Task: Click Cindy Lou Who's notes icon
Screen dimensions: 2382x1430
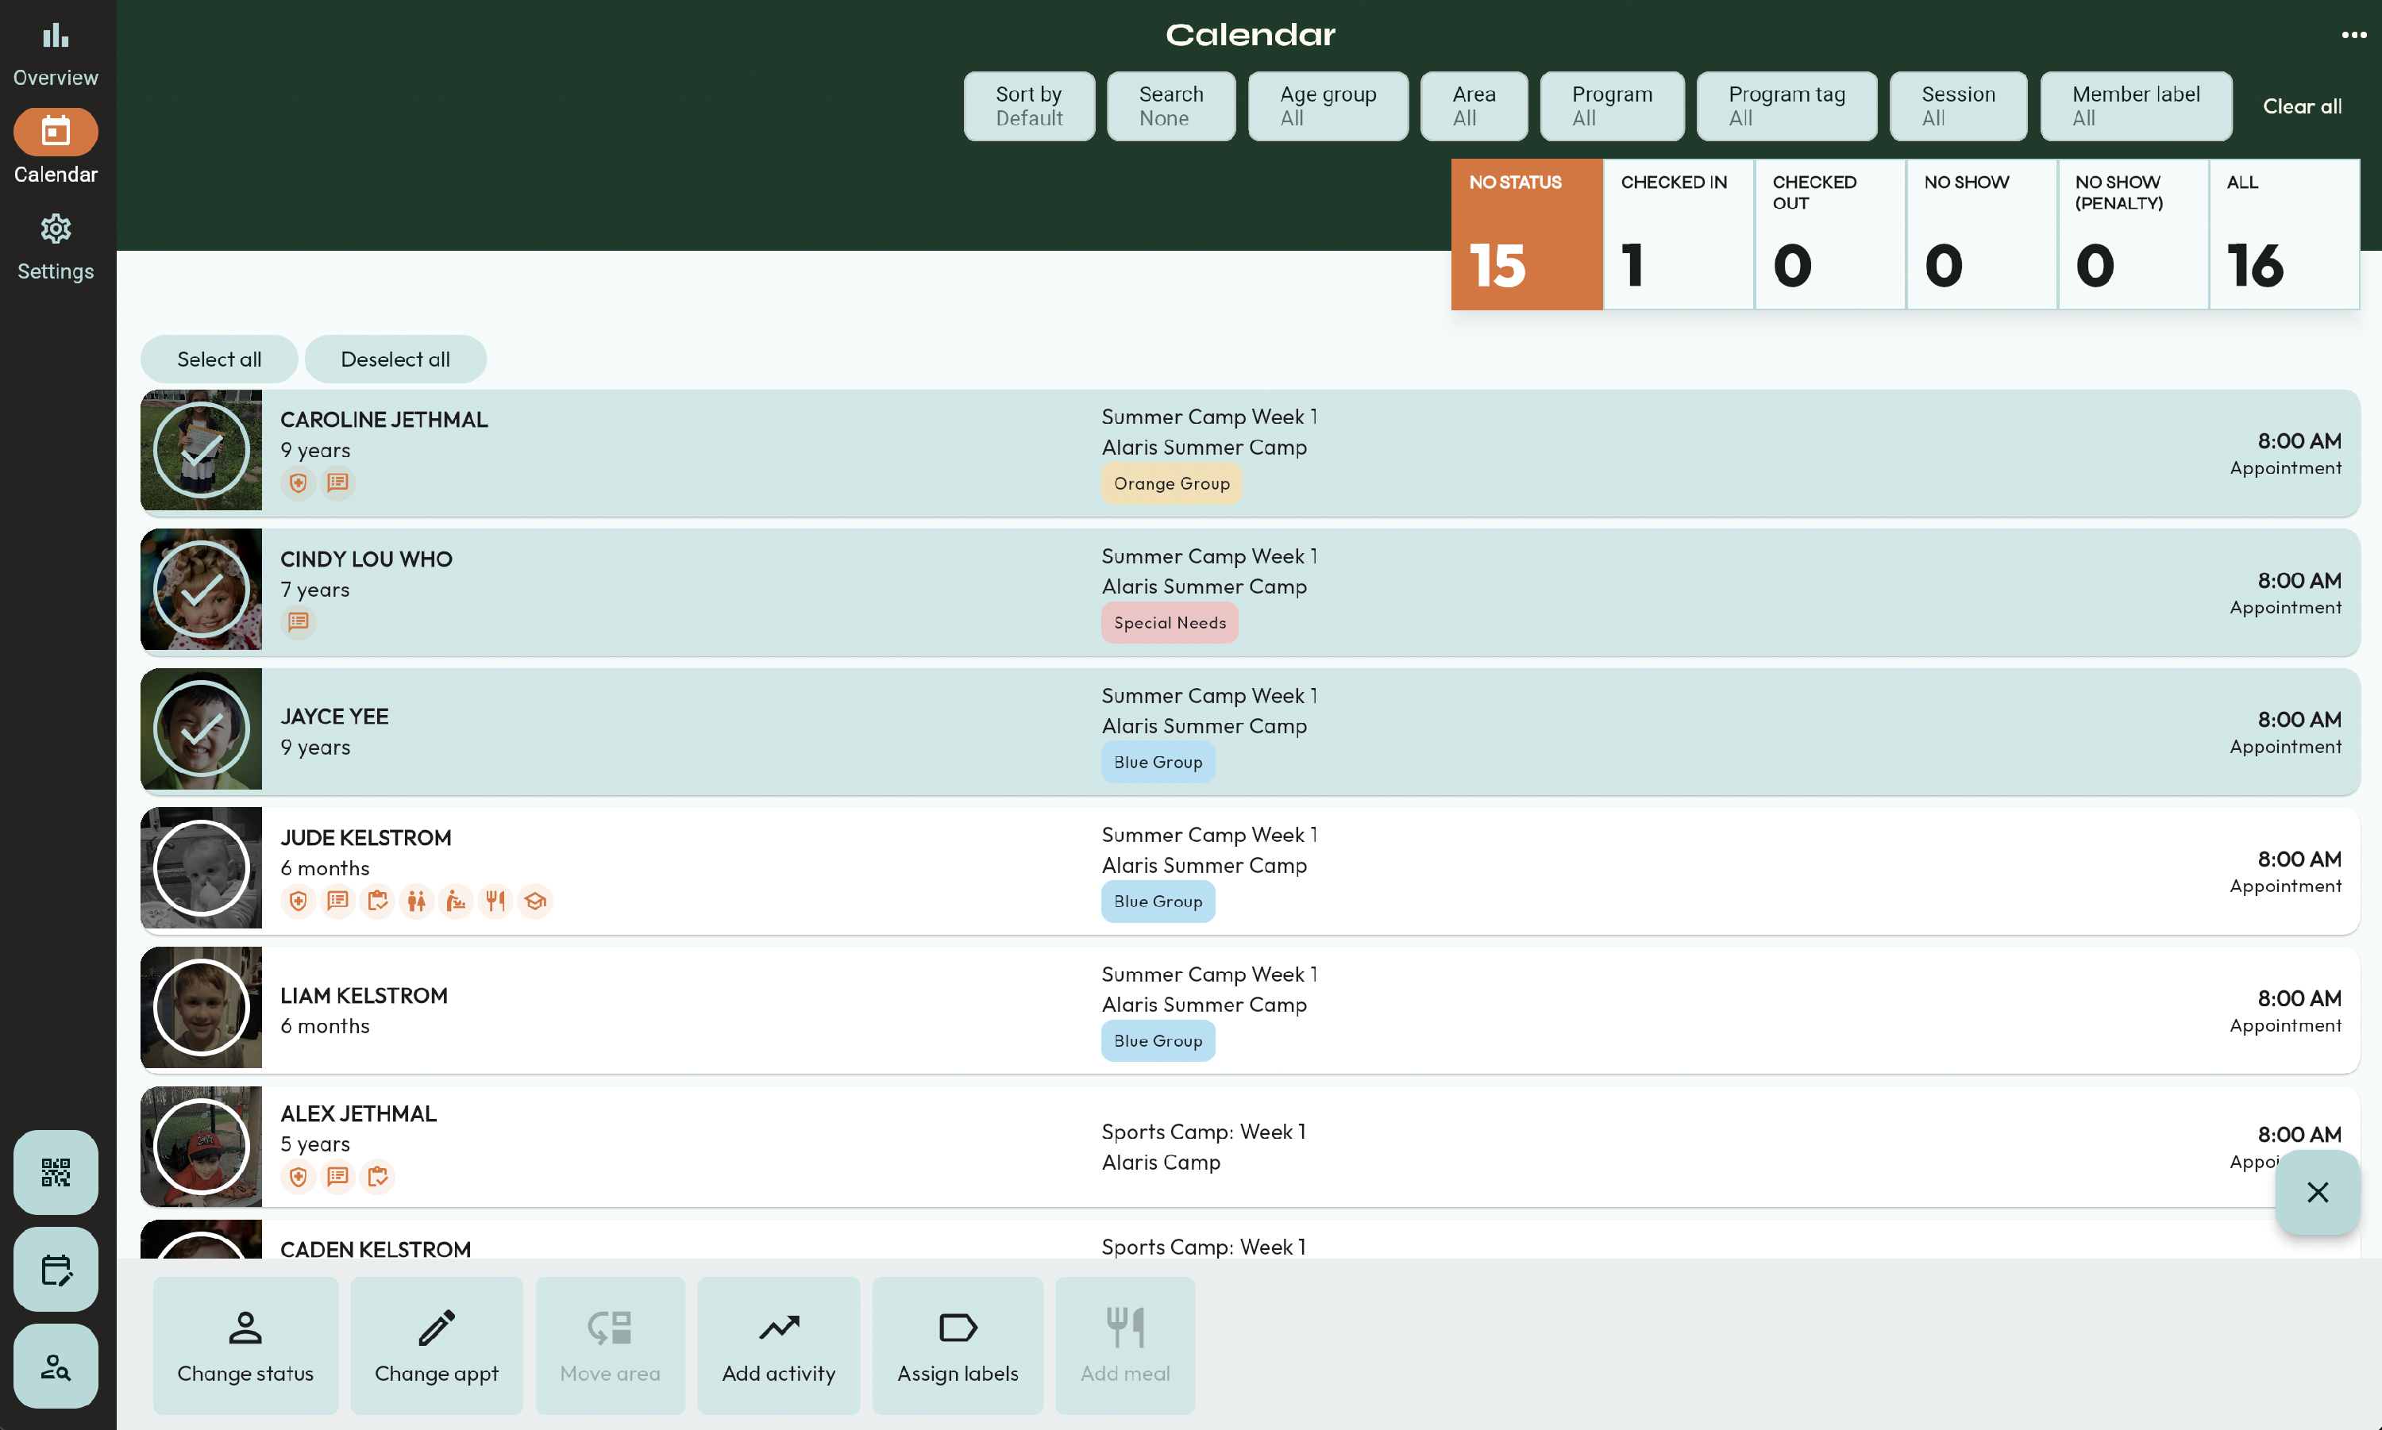Action: [x=298, y=622]
